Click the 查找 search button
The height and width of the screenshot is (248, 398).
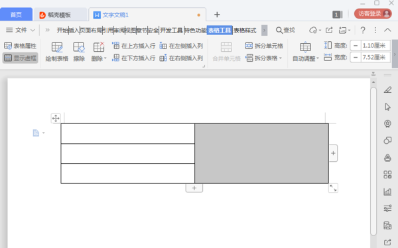pyautogui.click(x=285, y=31)
